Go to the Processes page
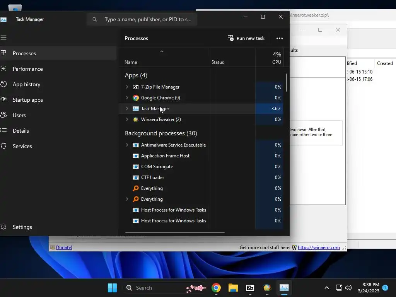 point(58,53)
